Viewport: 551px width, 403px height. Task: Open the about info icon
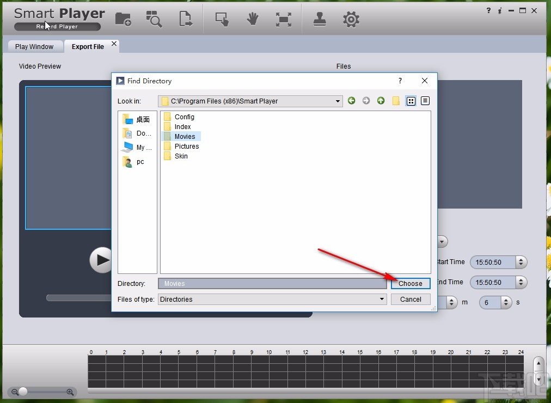pos(499,10)
